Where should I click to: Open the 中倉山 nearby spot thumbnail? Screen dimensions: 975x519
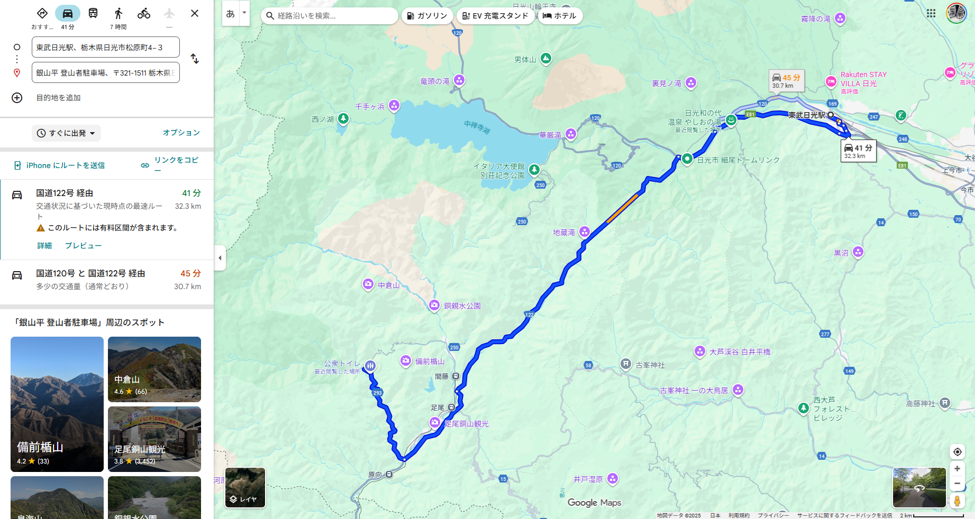coord(154,369)
